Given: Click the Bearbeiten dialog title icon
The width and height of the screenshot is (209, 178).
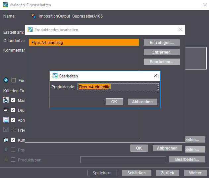Looking at the screenshot, I should [55, 76].
